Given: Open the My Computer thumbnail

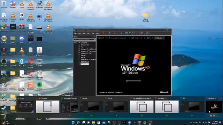Looking at the screenshot, I should (x=48, y=107).
